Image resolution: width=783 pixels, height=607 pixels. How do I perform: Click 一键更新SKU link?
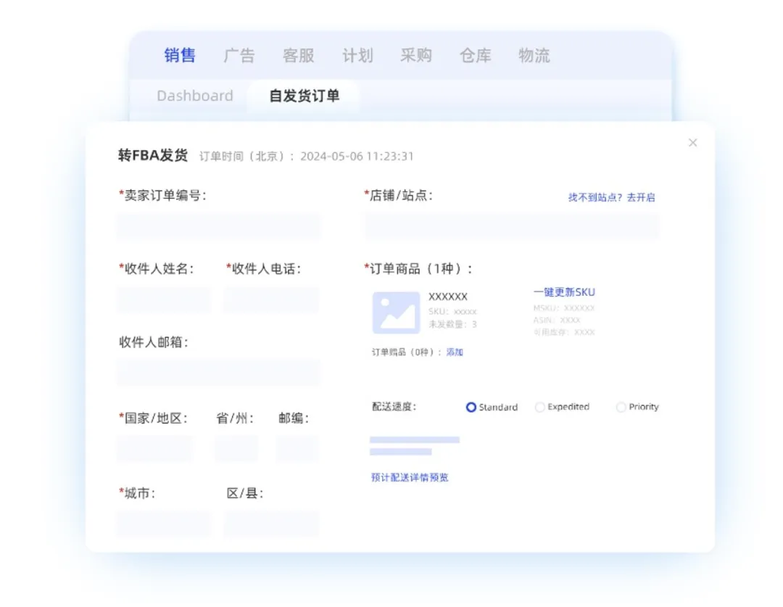564,292
